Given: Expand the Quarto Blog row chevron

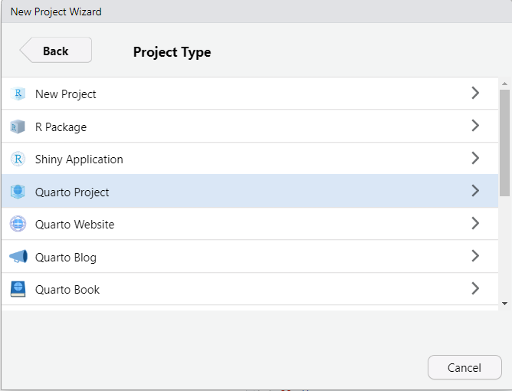Looking at the screenshot, I should [x=475, y=256].
